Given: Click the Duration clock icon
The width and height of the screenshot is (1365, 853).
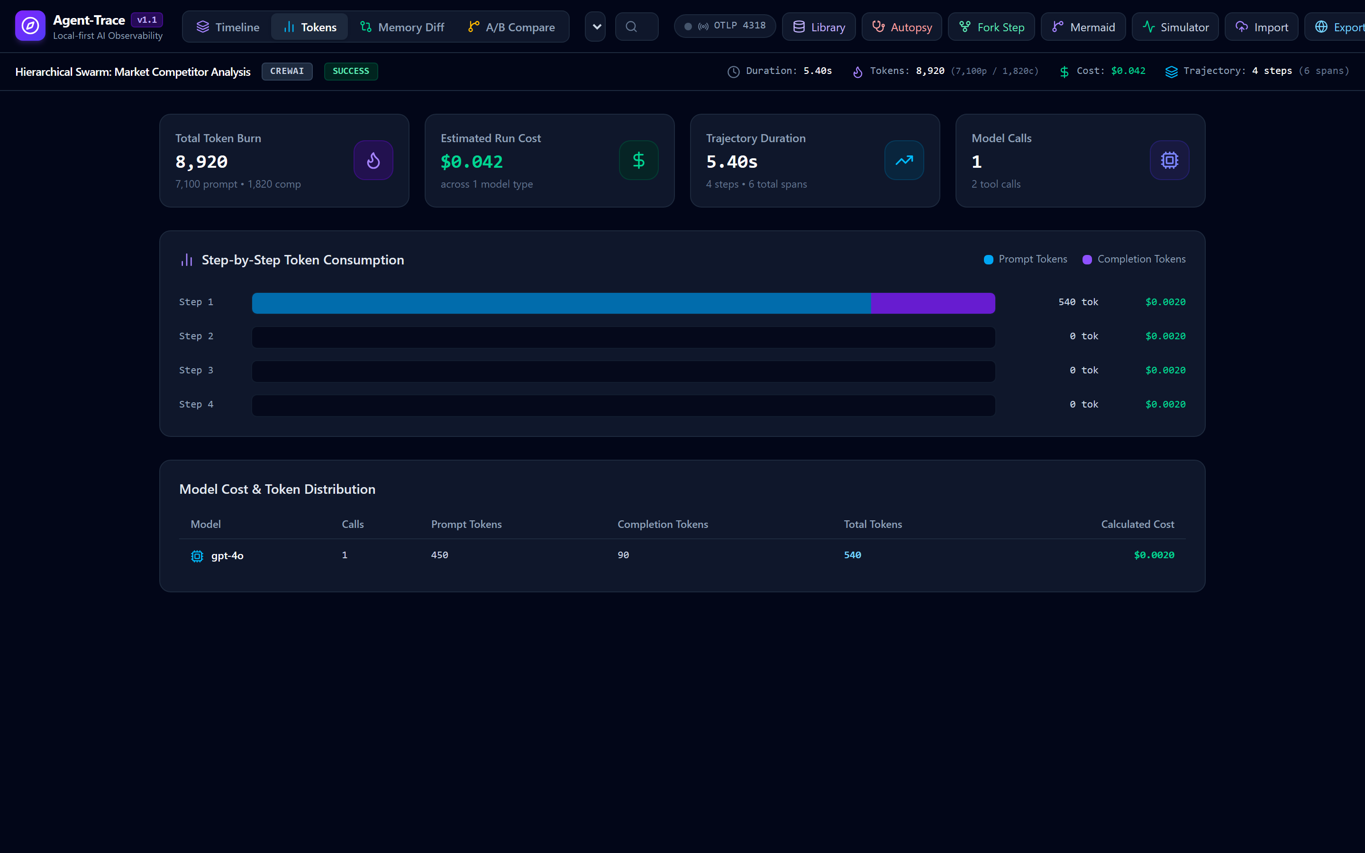Looking at the screenshot, I should (x=733, y=72).
